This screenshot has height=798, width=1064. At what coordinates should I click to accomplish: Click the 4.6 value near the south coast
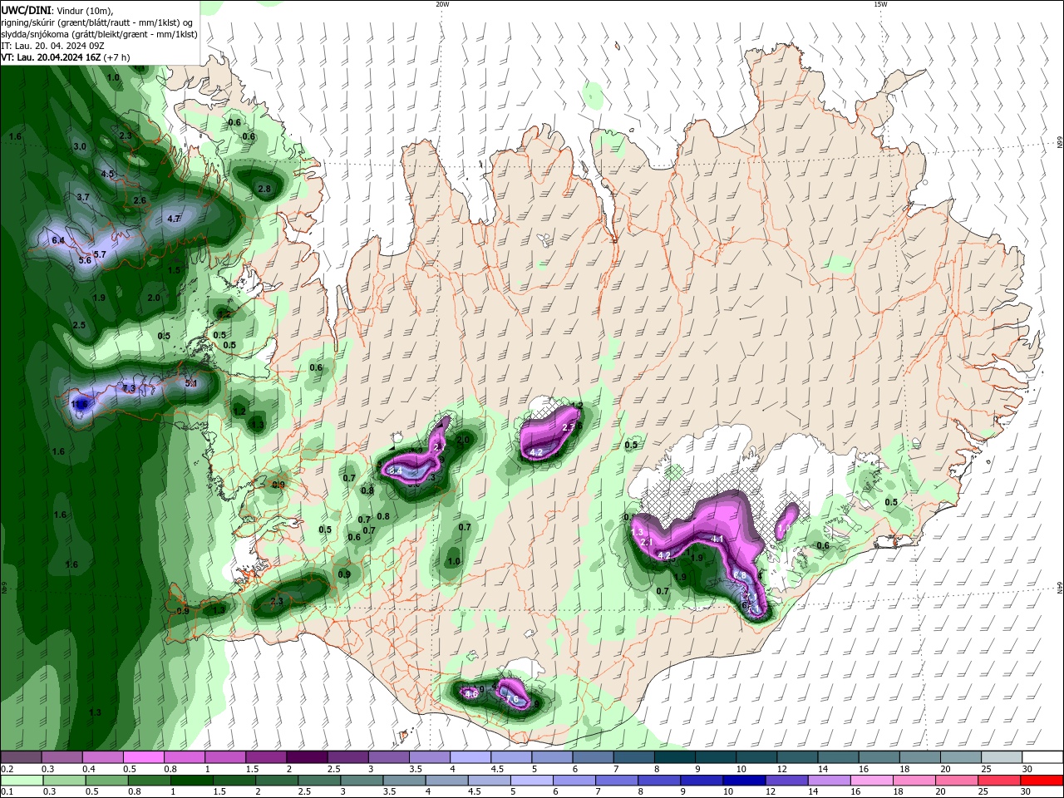point(471,693)
